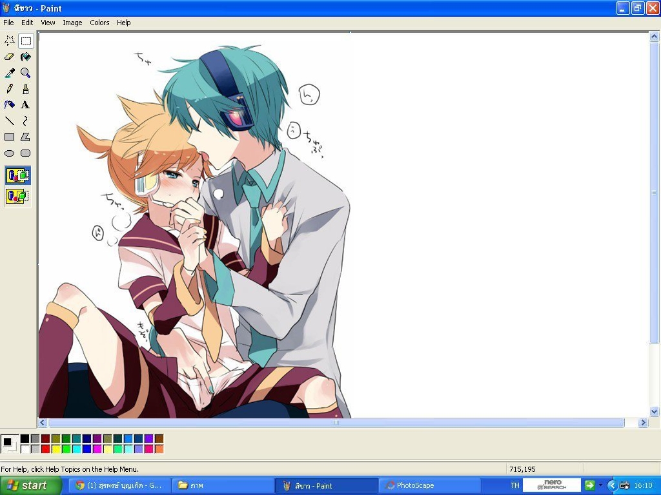Select the dark gray swatch
The height and width of the screenshot is (495, 661).
point(35,439)
